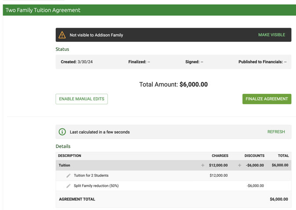Screen dimensions: 296x210
Task: Click the 'Tuition for 2 Students' description
Action: (91, 175)
